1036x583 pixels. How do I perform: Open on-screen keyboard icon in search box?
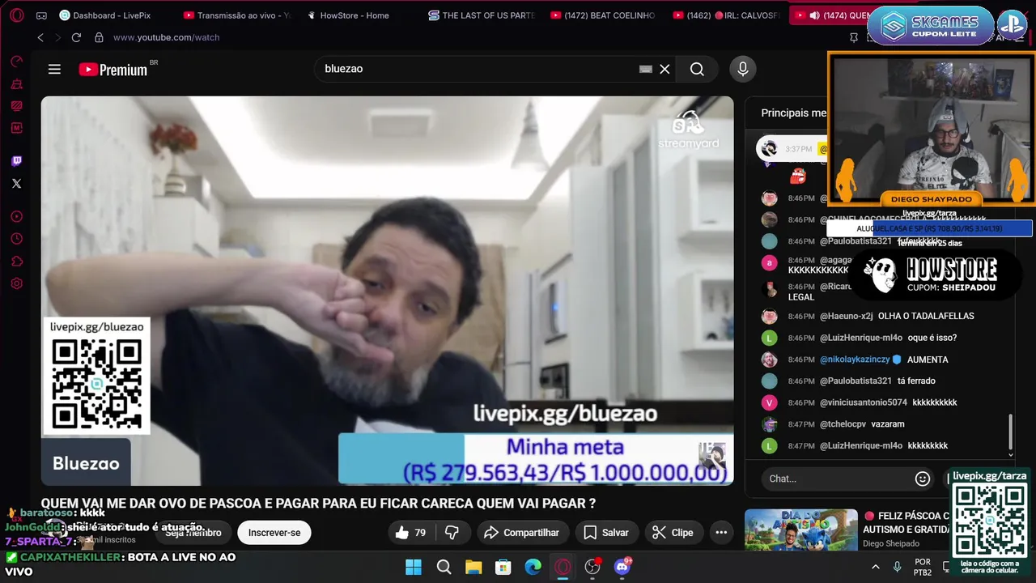pos(645,70)
